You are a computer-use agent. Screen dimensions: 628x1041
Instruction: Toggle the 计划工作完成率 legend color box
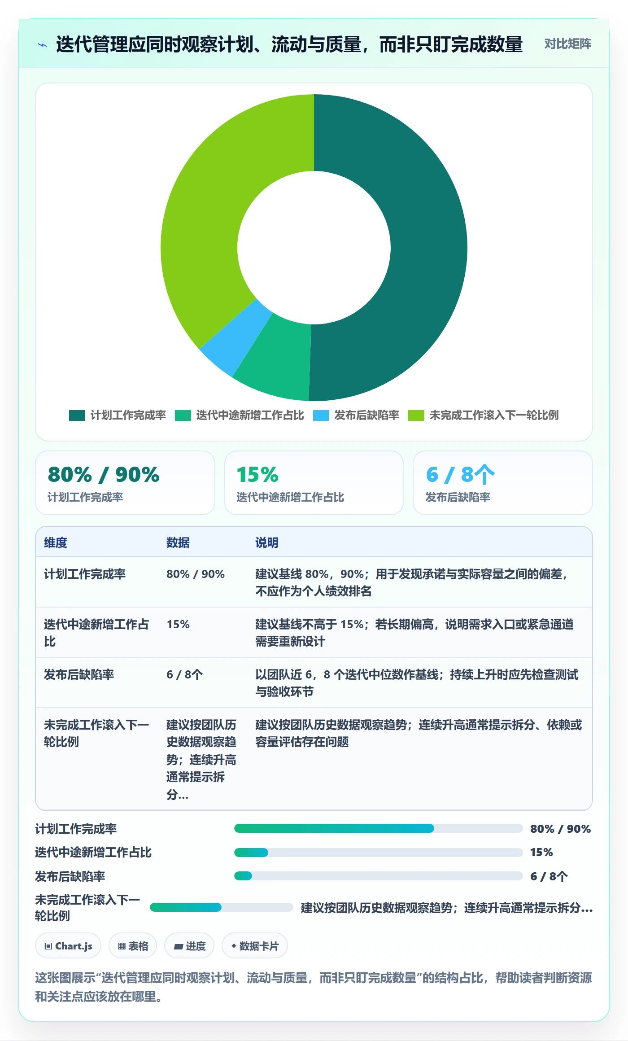click(77, 416)
